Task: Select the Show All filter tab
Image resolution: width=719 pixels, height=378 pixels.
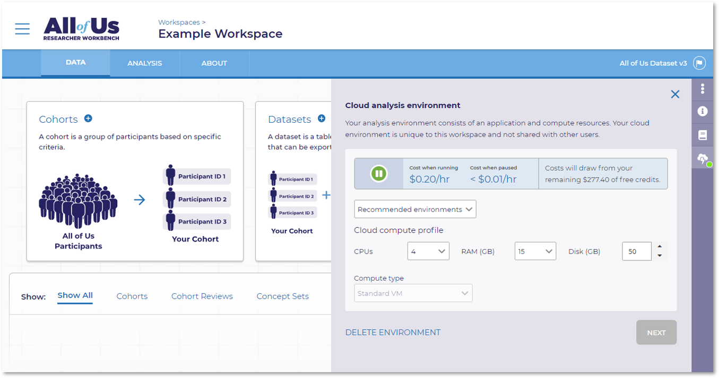Action: pyautogui.click(x=75, y=296)
